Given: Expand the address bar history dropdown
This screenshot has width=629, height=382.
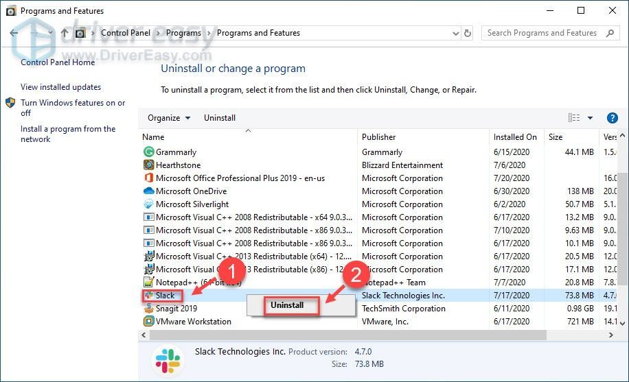Looking at the screenshot, I should (x=456, y=34).
